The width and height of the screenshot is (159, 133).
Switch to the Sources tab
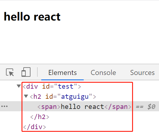click(x=142, y=73)
